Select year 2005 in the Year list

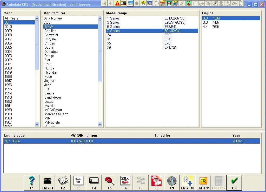pos(8,47)
